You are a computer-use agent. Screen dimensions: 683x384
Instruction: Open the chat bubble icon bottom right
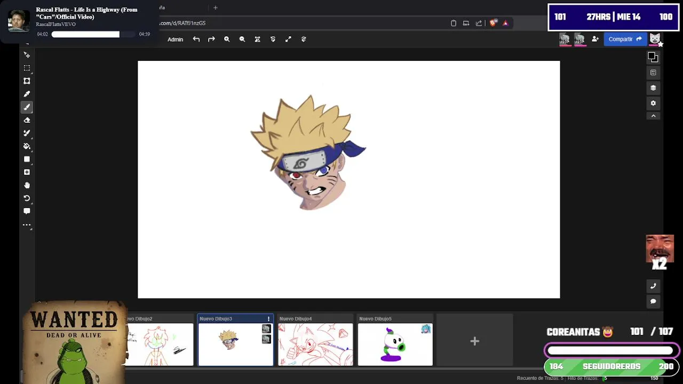[x=653, y=301]
